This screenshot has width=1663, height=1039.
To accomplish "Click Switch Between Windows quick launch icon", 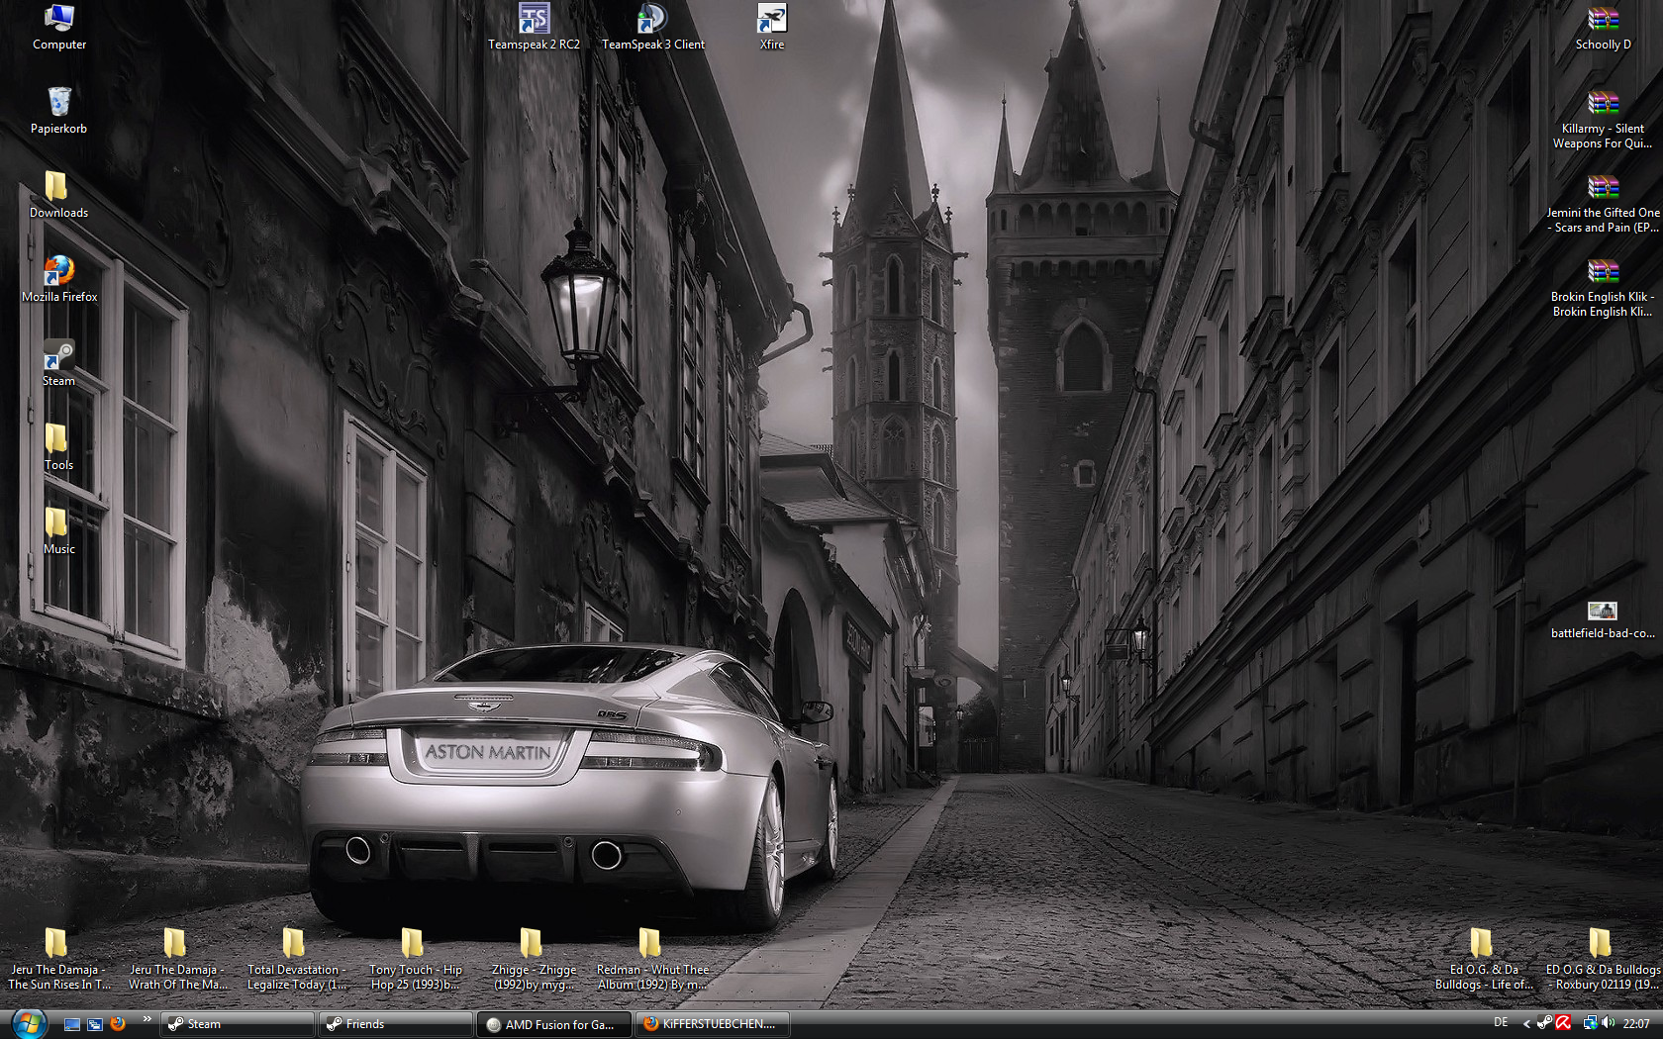I will click(95, 1024).
